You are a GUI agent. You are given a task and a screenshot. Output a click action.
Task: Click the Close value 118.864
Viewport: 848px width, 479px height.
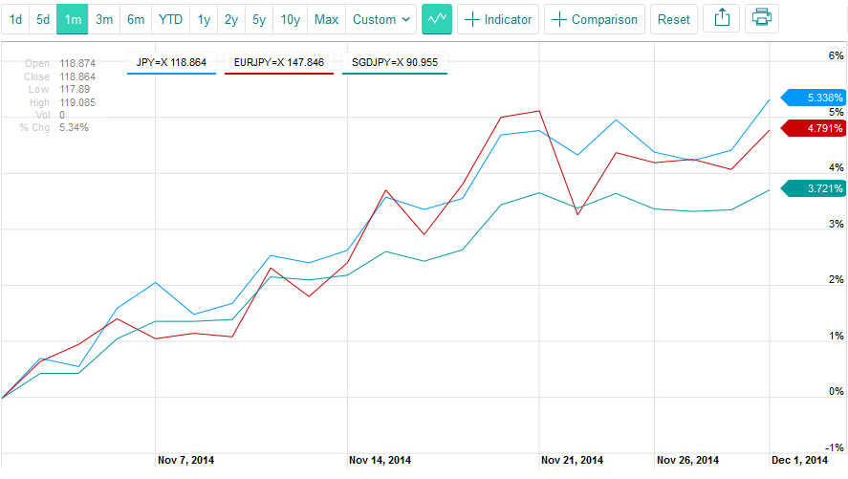[x=77, y=76]
